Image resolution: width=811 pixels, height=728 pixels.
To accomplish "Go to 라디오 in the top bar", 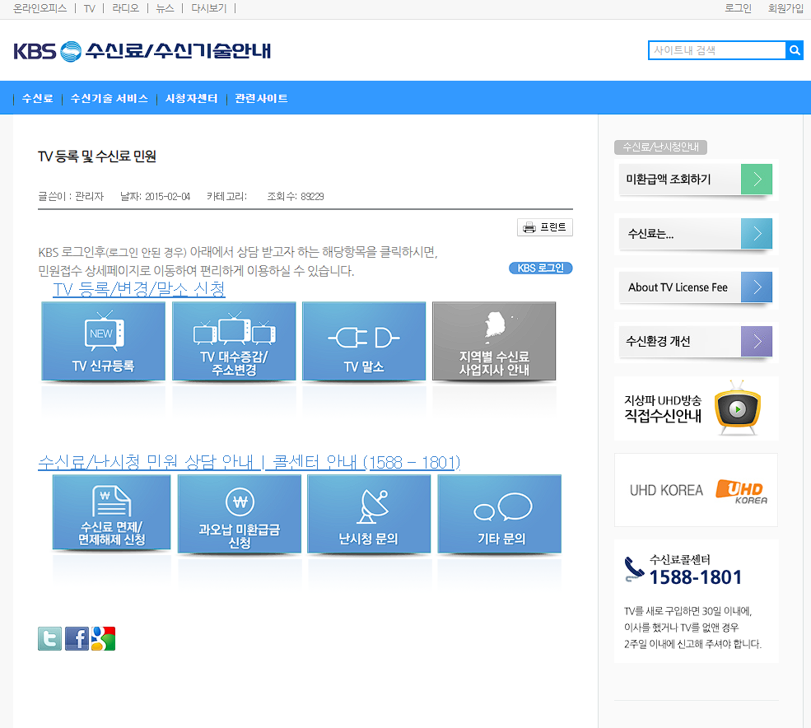I will coord(126,8).
